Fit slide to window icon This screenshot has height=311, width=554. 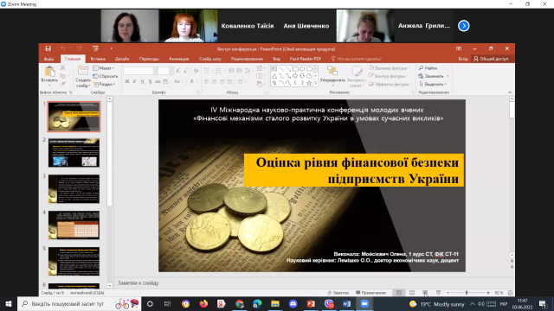(510, 293)
